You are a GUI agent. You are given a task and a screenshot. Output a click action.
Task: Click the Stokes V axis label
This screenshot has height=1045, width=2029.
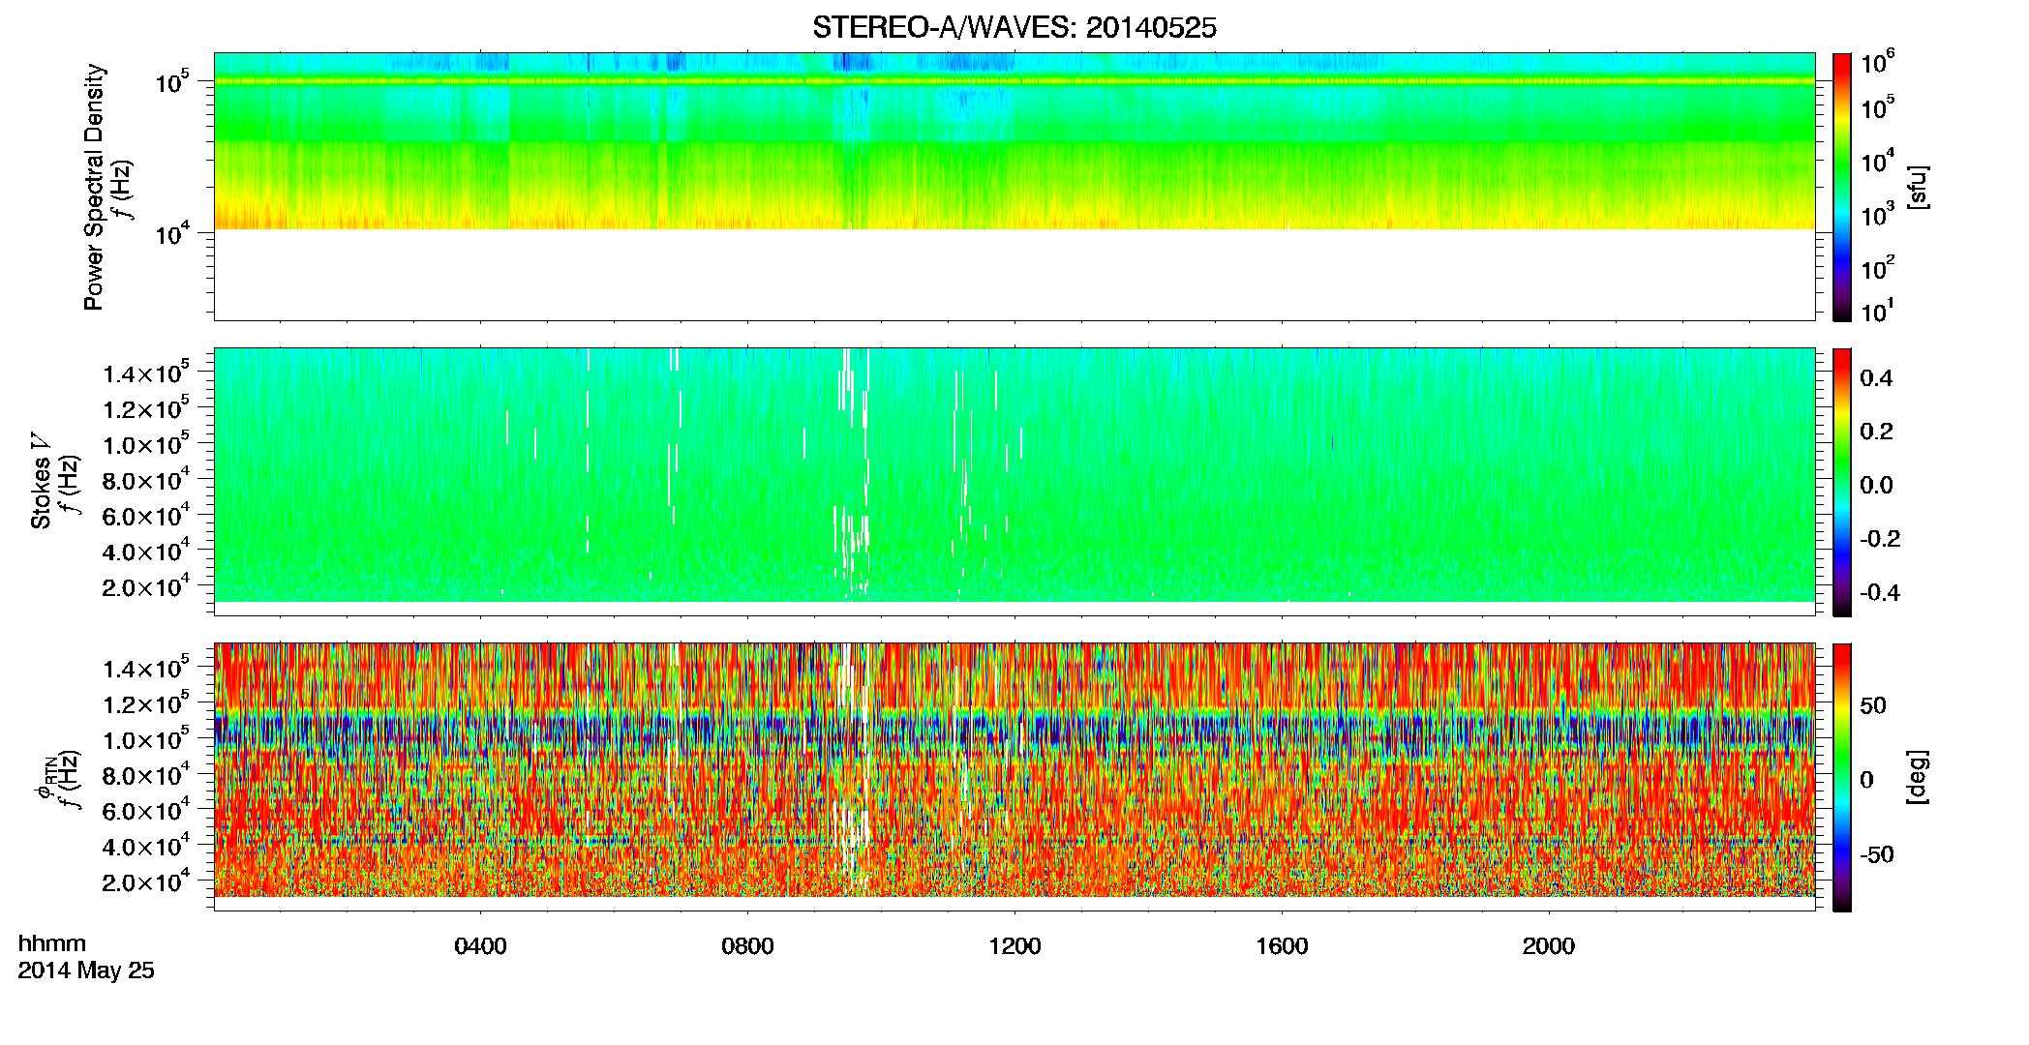coord(41,481)
